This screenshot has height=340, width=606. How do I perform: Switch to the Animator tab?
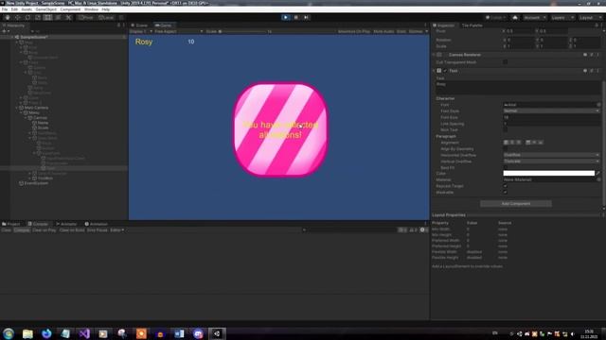tap(66, 224)
